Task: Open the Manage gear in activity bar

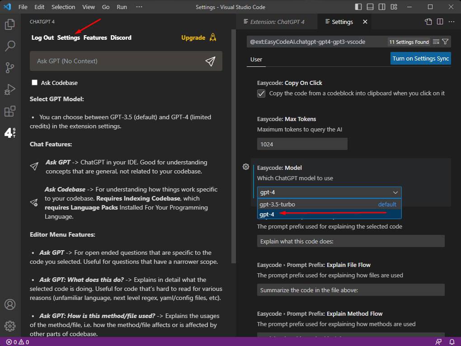Action: [10, 326]
